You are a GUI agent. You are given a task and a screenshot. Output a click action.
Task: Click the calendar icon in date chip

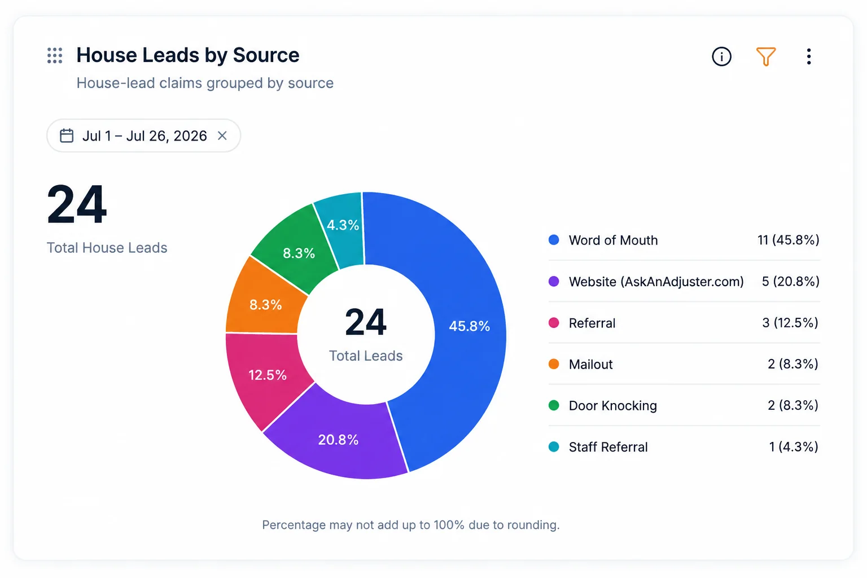click(67, 135)
